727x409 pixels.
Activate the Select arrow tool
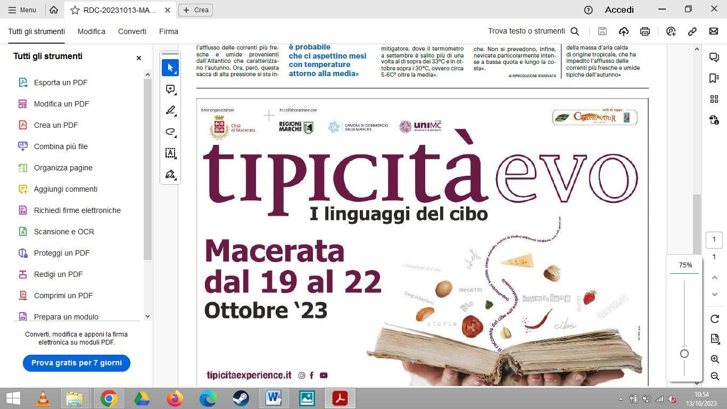[x=170, y=68]
